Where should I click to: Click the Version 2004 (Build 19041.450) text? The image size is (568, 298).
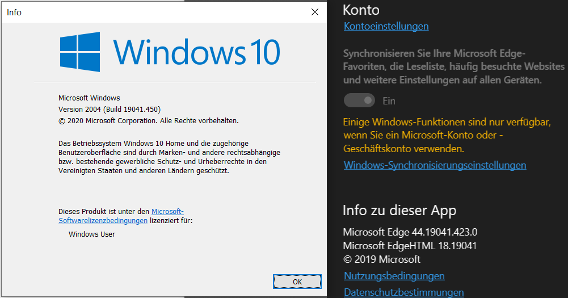(110, 109)
